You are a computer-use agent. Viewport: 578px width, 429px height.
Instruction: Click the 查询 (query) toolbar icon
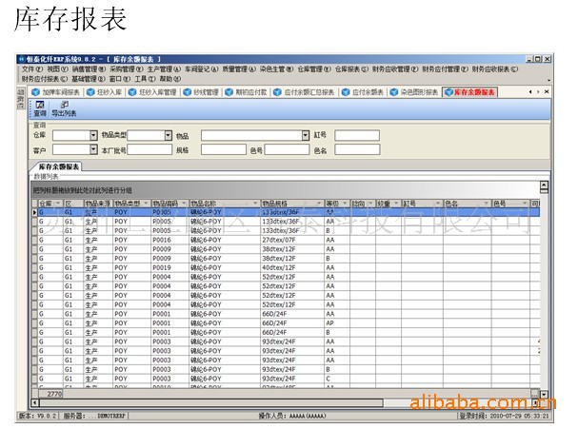click(40, 104)
